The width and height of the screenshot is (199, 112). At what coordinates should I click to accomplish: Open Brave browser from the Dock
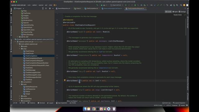coord(101,109)
